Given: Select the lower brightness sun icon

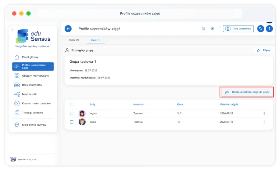Looking at the screenshot, I should (203, 29).
